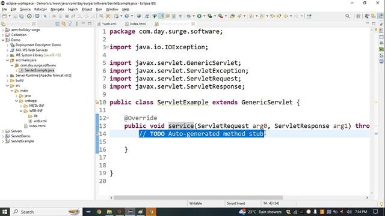This screenshot has width=385, height=216.
Task: Collapse the WEB-INF folder
Action: 21,110
